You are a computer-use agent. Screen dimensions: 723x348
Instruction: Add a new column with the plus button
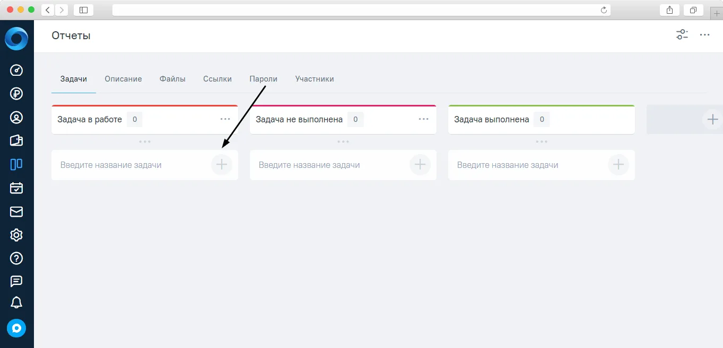[712, 119]
